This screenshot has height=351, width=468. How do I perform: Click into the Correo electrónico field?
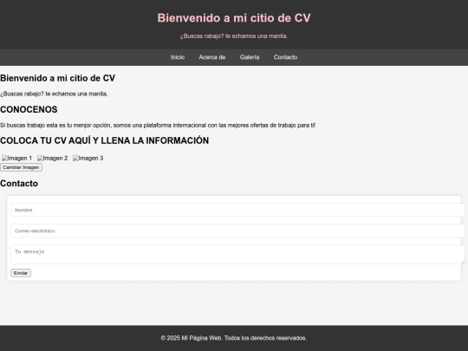[x=237, y=231]
